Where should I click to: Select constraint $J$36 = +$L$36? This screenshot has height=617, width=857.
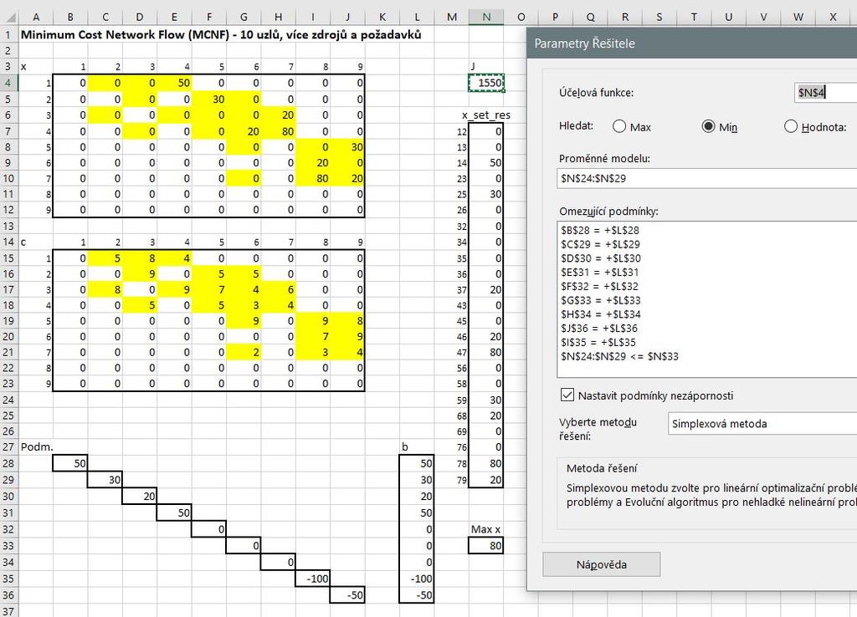coord(598,329)
